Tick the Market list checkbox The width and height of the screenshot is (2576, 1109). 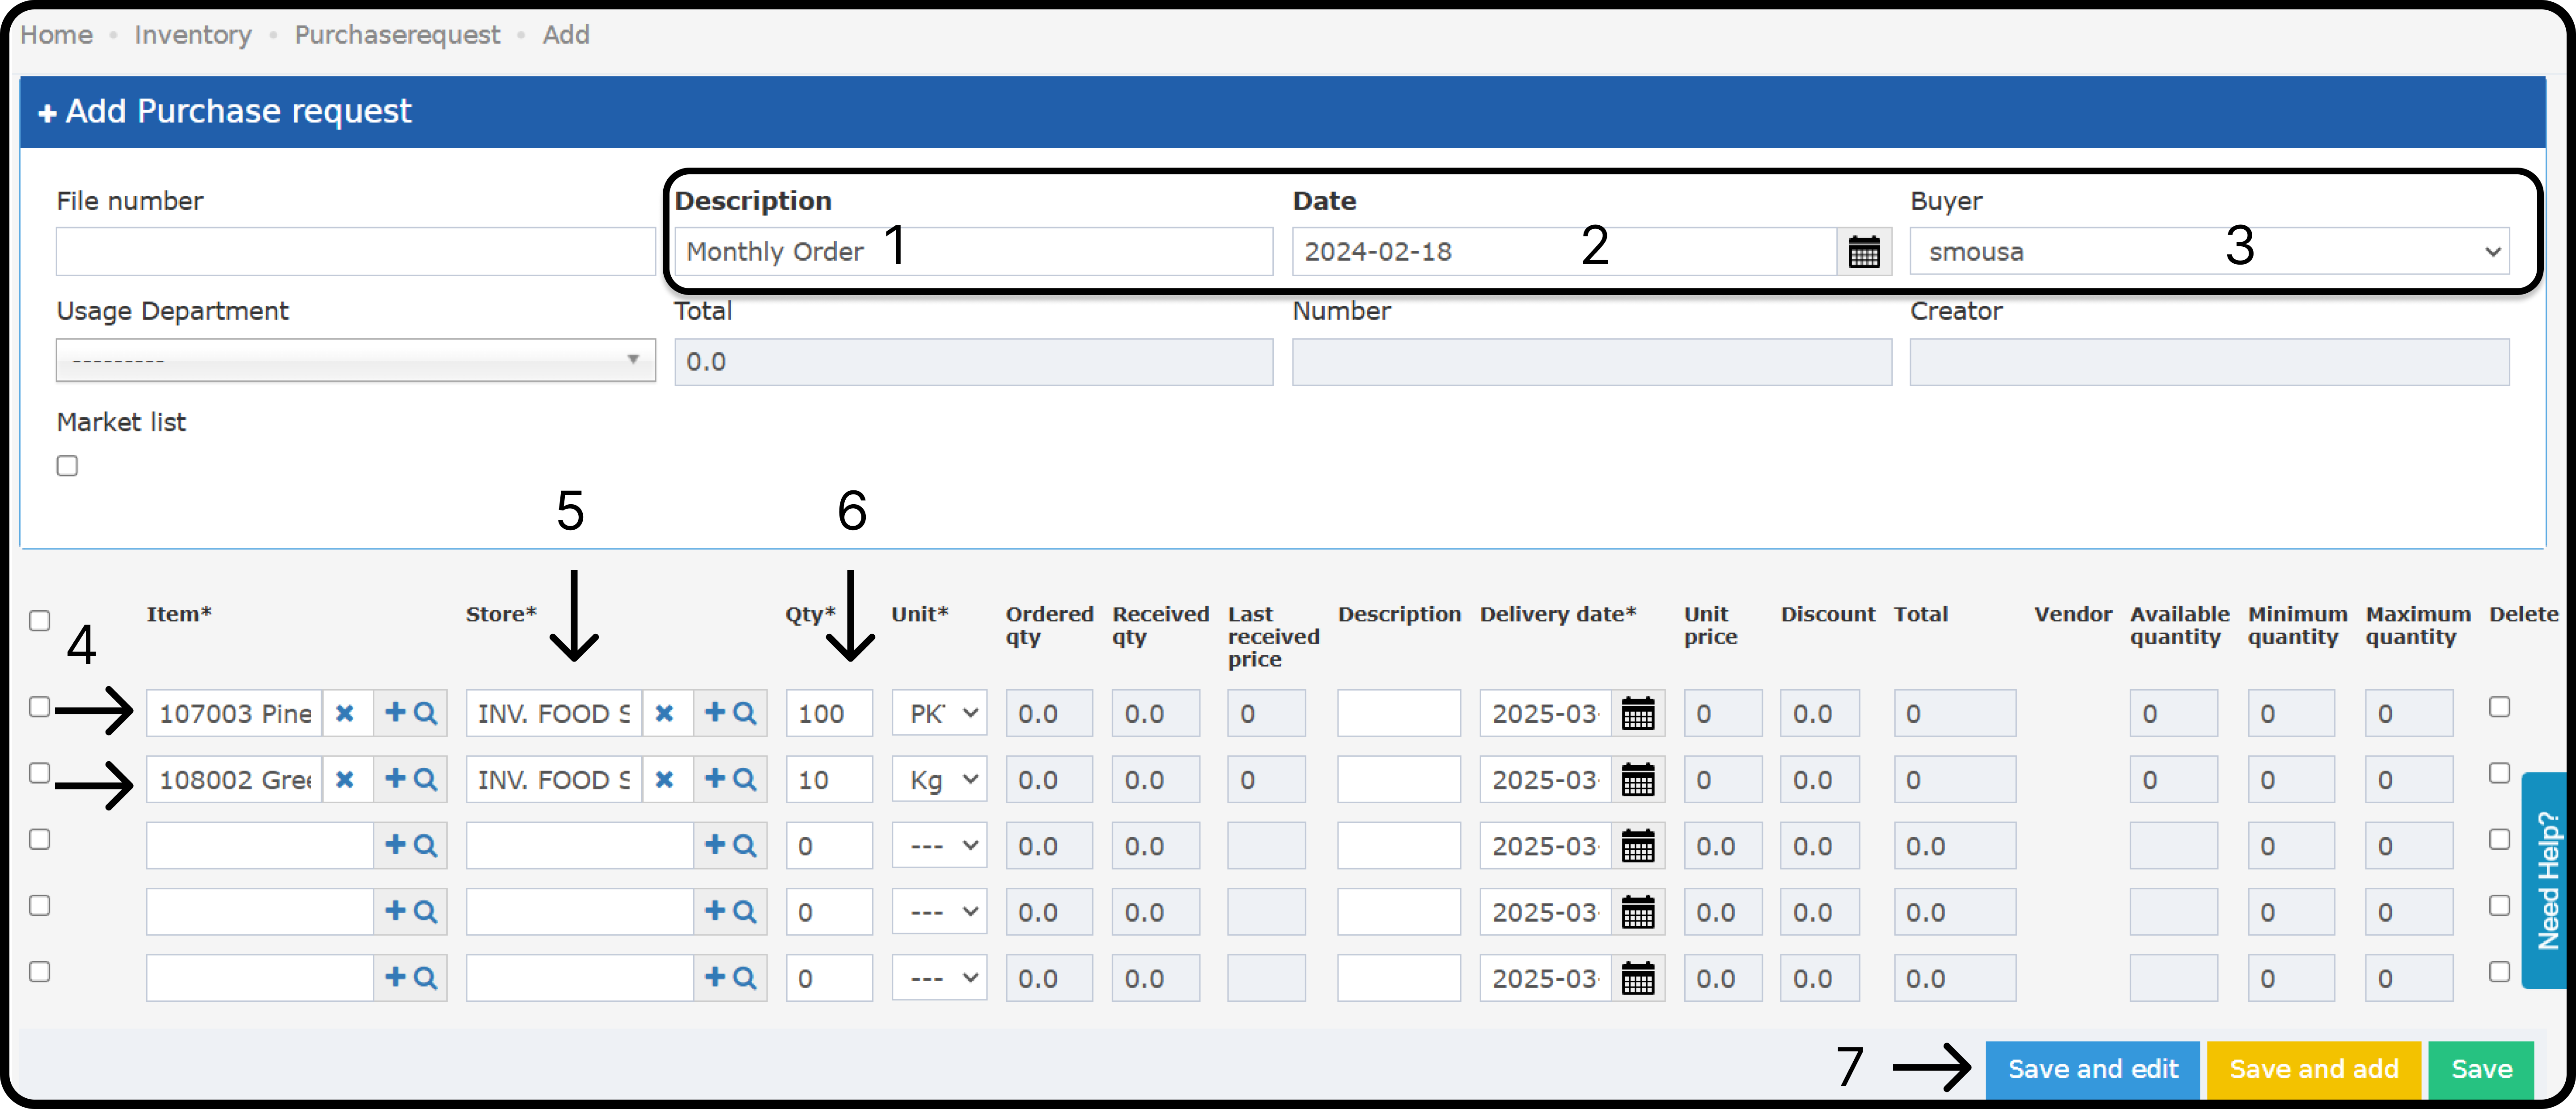pyautogui.click(x=67, y=466)
